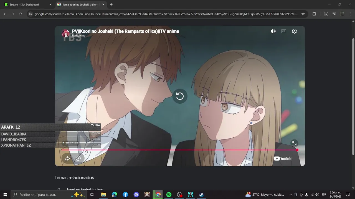355x199 pixels.
Task: Click the scrubber handle at end of timeline
Action: (x=297, y=150)
